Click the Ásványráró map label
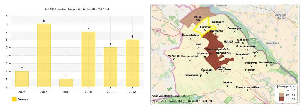This screenshot has width=302, height=107. pyautogui.click(x=266, y=62)
